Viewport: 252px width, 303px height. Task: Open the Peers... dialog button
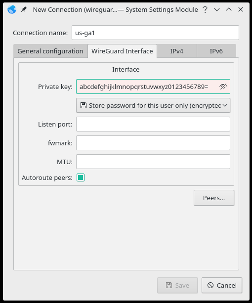[x=214, y=198]
